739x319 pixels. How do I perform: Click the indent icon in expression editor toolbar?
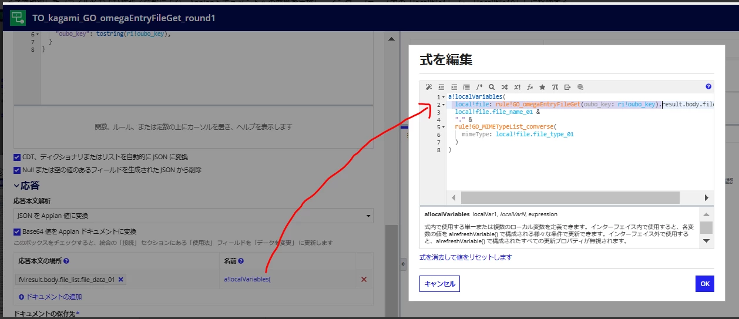click(454, 87)
